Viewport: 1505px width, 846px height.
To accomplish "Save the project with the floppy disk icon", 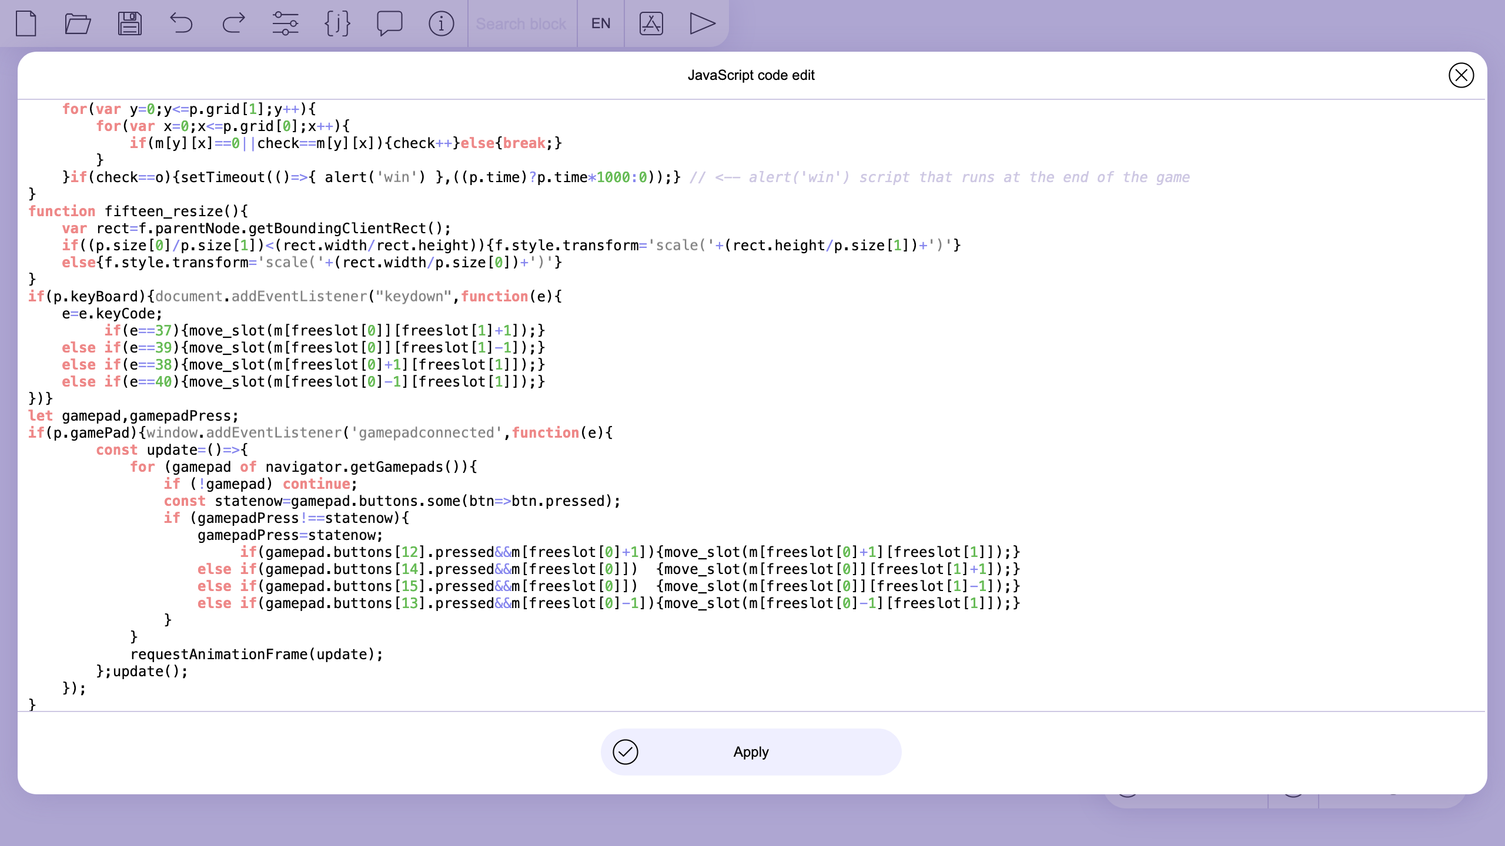I will pos(129,23).
